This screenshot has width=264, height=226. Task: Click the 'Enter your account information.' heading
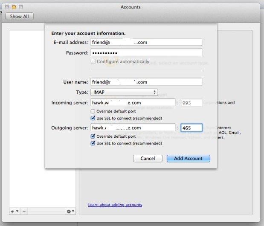click(x=88, y=33)
